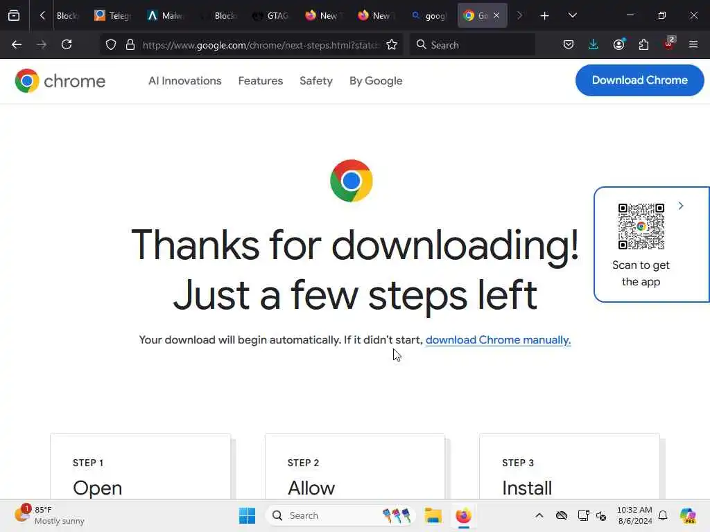
Task: Open clock and date panel
Action: point(635,515)
